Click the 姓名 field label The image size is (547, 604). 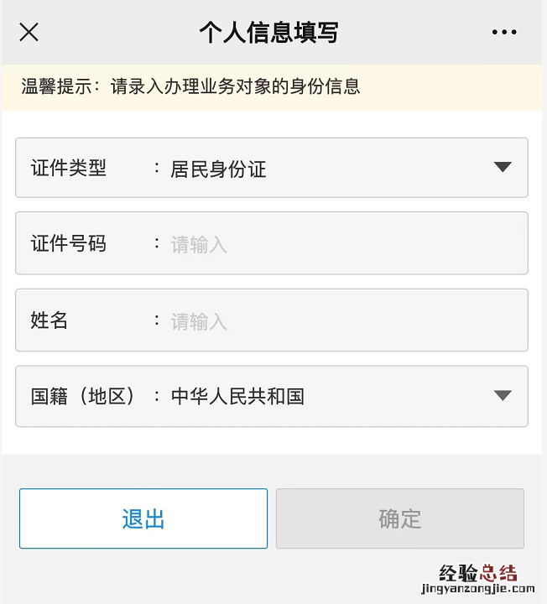point(49,320)
